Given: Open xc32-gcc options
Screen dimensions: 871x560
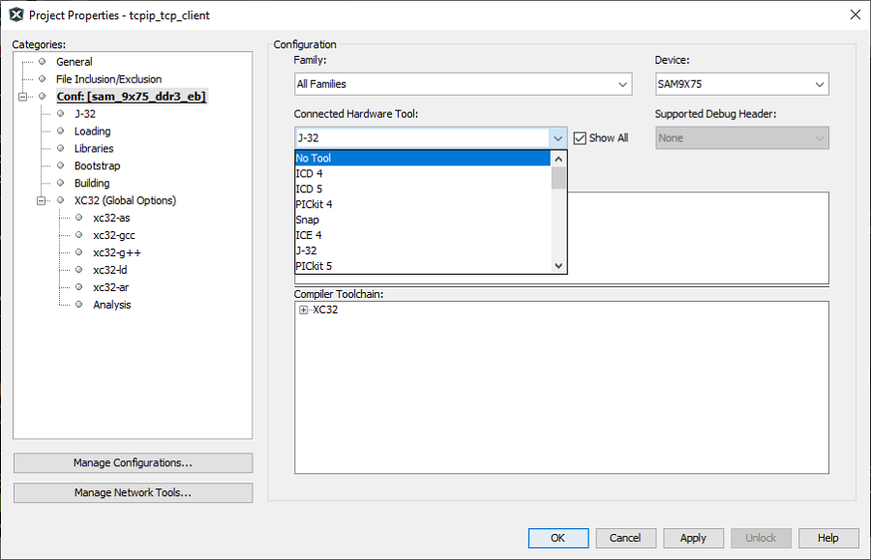Looking at the screenshot, I should pyautogui.click(x=114, y=235).
